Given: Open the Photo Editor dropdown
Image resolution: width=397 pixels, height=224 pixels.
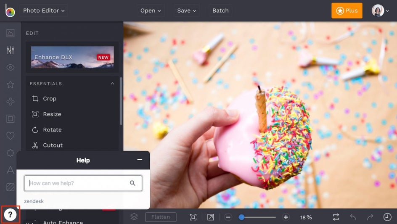Looking at the screenshot, I should pyautogui.click(x=44, y=11).
